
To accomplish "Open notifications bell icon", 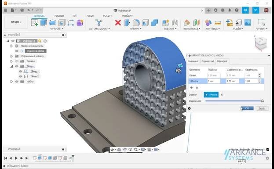I will click(x=230, y=10).
